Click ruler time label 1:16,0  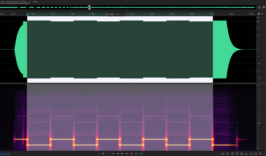tap(73, 14)
